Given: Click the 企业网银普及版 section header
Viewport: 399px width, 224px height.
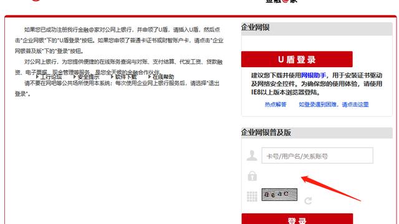Looking at the screenshot, I should pyautogui.click(x=317, y=133).
